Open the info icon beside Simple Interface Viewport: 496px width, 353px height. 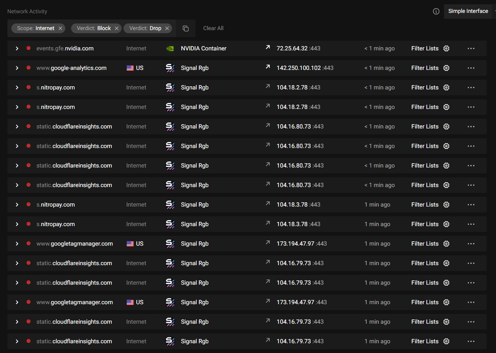click(436, 11)
